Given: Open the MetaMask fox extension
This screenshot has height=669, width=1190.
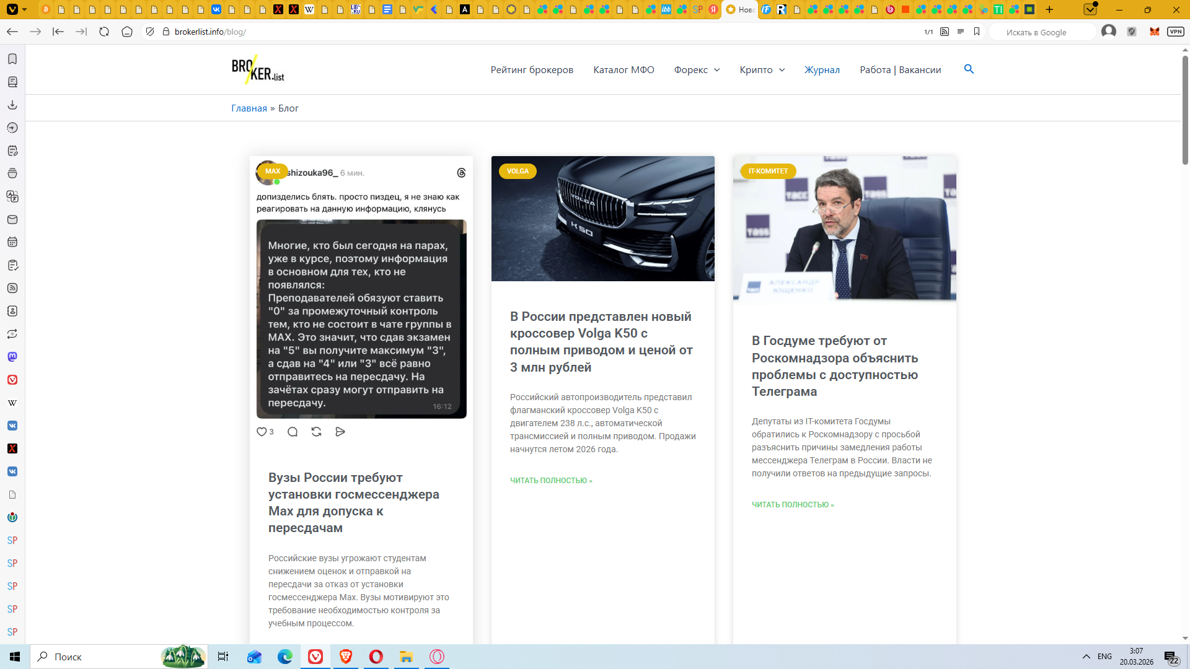Looking at the screenshot, I should pyautogui.click(x=1154, y=32).
